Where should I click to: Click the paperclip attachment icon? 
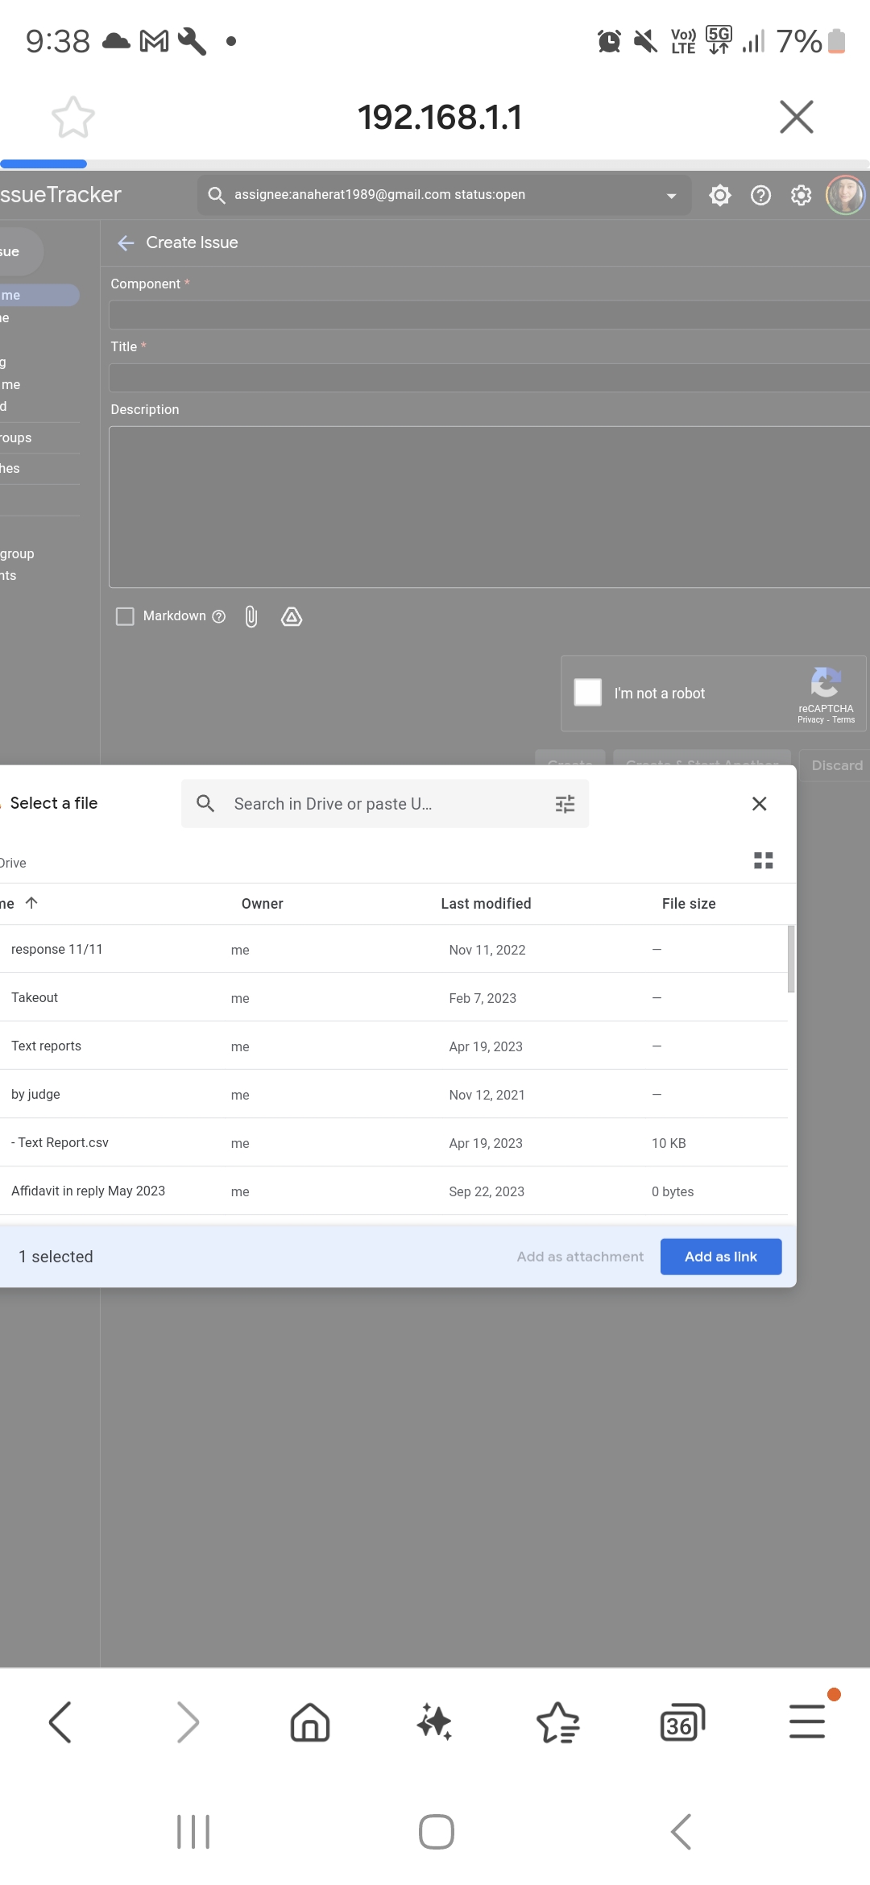pyautogui.click(x=251, y=617)
